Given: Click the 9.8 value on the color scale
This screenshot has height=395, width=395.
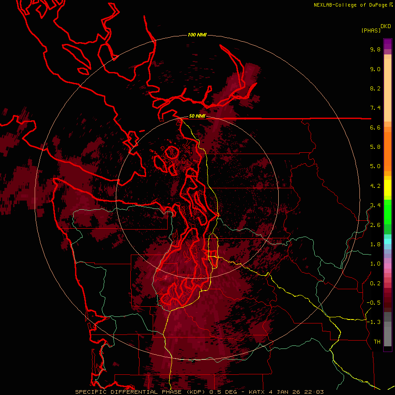Looking at the screenshot, I should [x=375, y=49].
